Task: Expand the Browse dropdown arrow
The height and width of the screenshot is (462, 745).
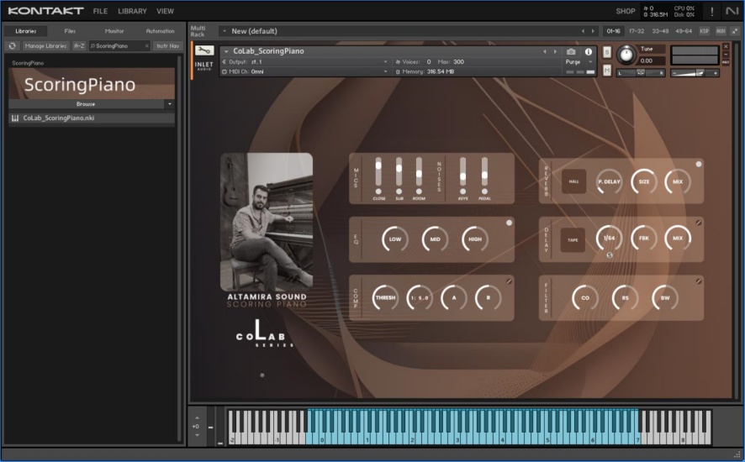Action: (x=170, y=104)
